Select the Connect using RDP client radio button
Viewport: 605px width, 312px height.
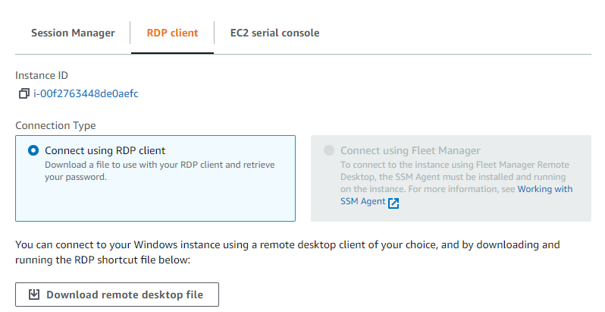(33, 150)
